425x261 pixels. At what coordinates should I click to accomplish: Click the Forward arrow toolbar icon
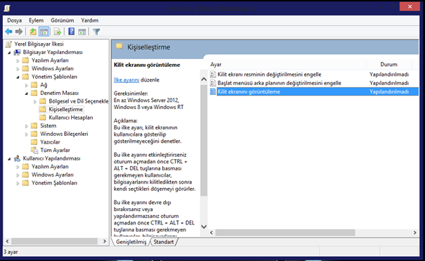coord(19,32)
